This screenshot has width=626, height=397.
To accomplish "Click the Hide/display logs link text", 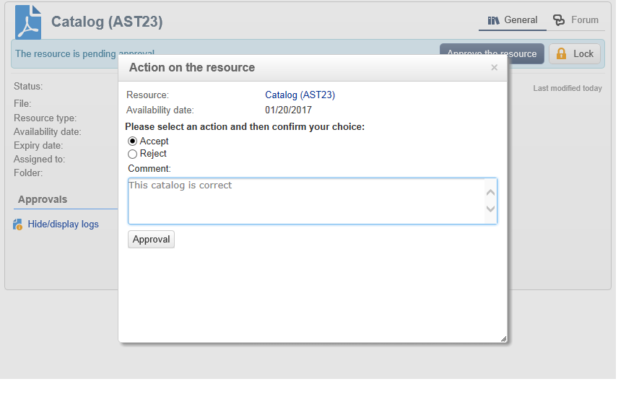I will point(63,224).
